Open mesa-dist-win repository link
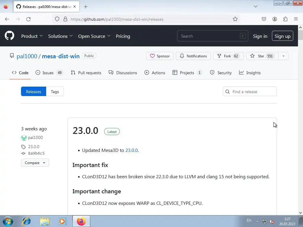 [x=61, y=56]
